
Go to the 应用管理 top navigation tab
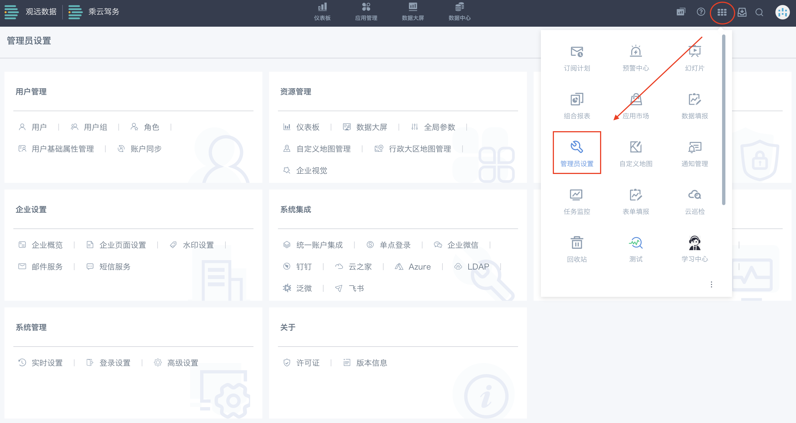(x=366, y=12)
